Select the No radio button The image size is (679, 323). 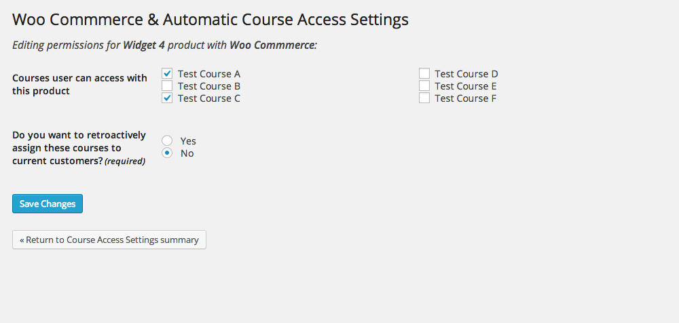[167, 153]
